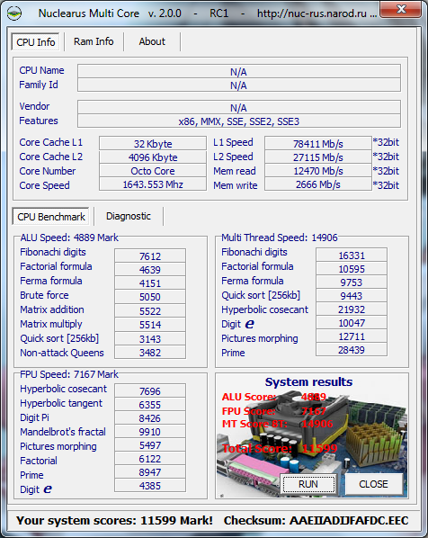The width and height of the screenshot is (428, 538).
Task: Click FPU Digit e score 4385
Action: tap(150, 486)
